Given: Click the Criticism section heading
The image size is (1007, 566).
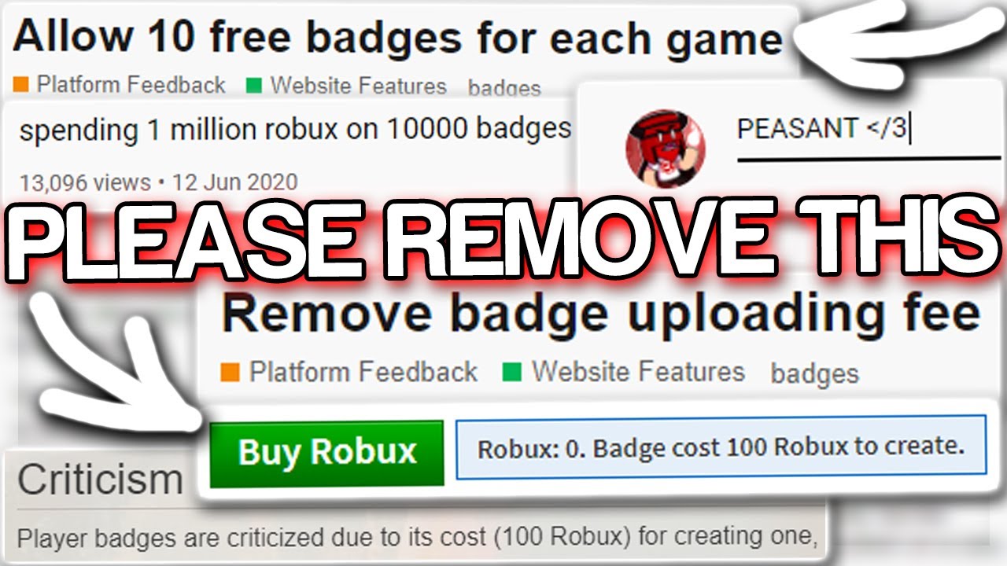Looking at the screenshot, I should pos(100,480).
